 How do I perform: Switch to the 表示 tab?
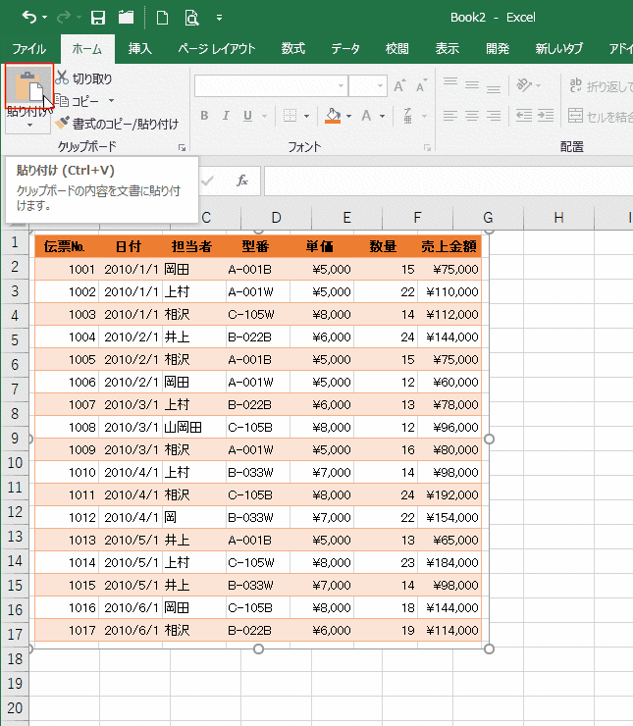coord(447,49)
